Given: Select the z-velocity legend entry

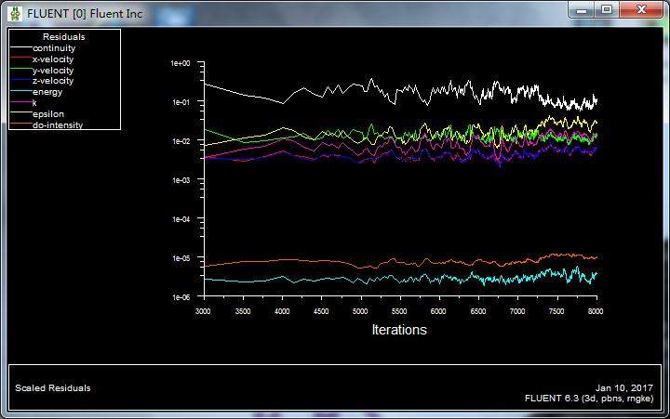Looking at the screenshot, I should click(53, 81).
